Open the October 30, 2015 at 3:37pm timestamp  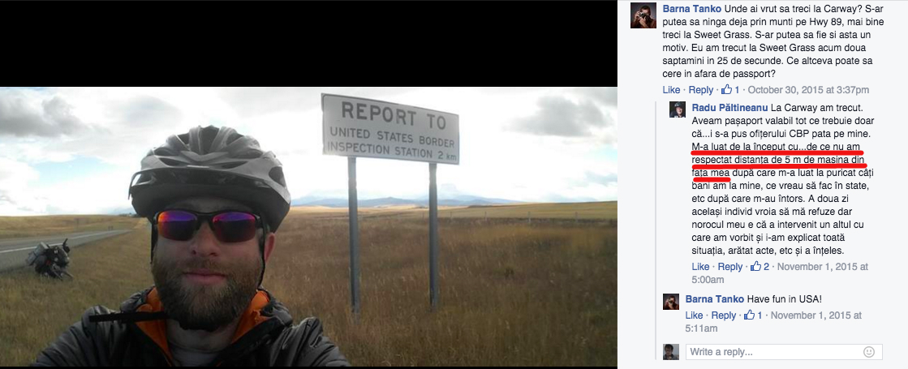[808, 90]
